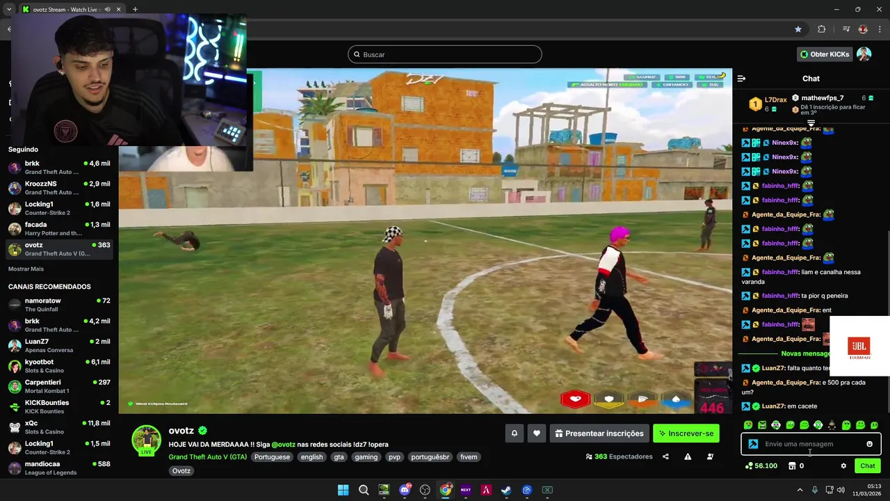Collapse the chat panel with the arrow icon

[742, 79]
